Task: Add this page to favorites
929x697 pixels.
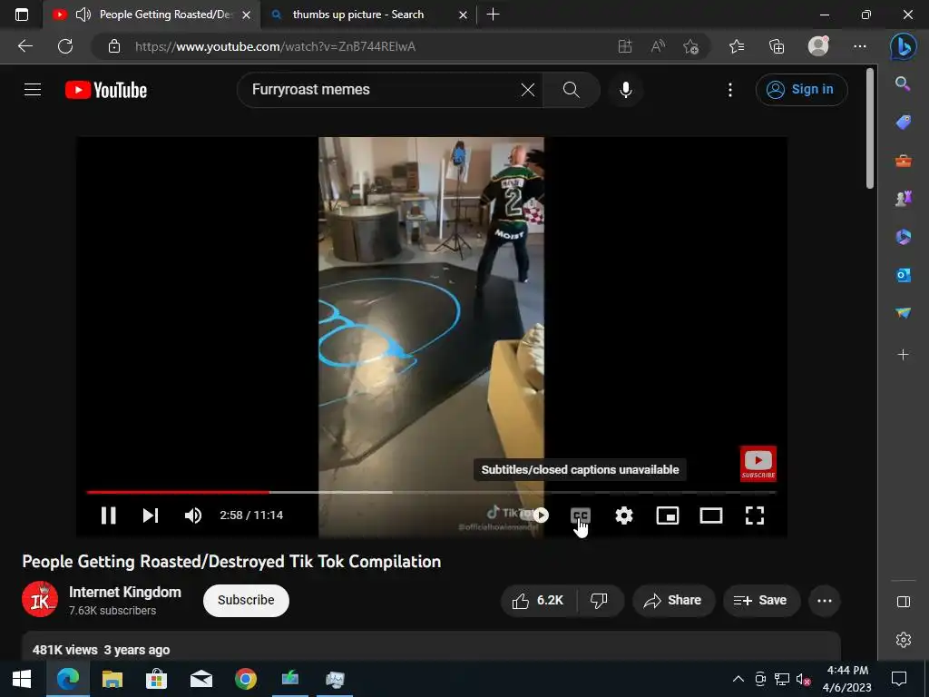Action: (x=690, y=46)
